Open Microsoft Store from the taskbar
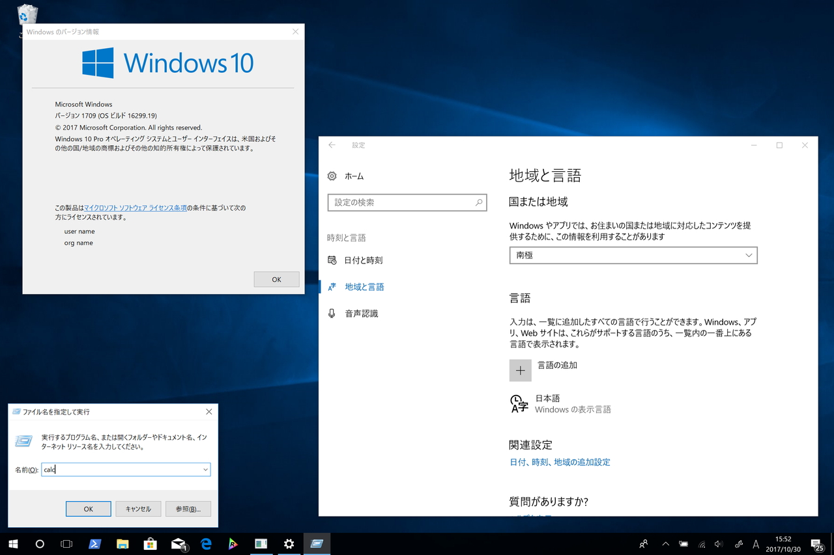834x555 pixels. pos(151,544)
